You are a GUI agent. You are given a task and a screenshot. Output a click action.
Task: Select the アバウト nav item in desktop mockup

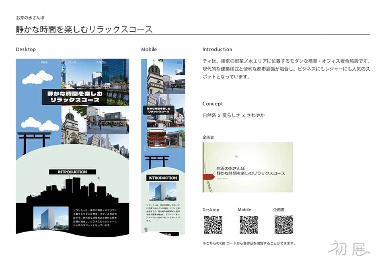[x=101, y=63]
